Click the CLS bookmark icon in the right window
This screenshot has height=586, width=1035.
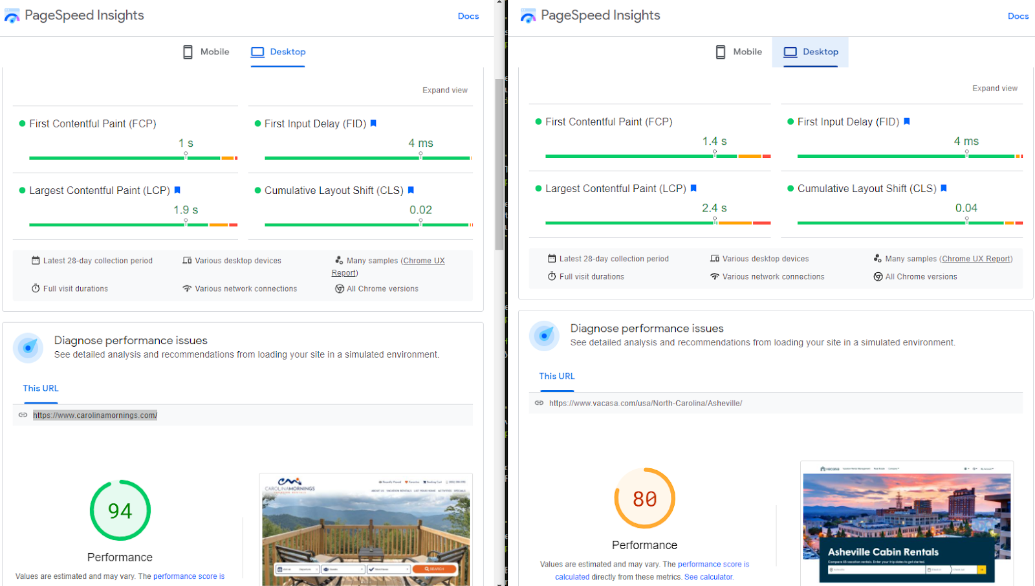click(944, 188)
